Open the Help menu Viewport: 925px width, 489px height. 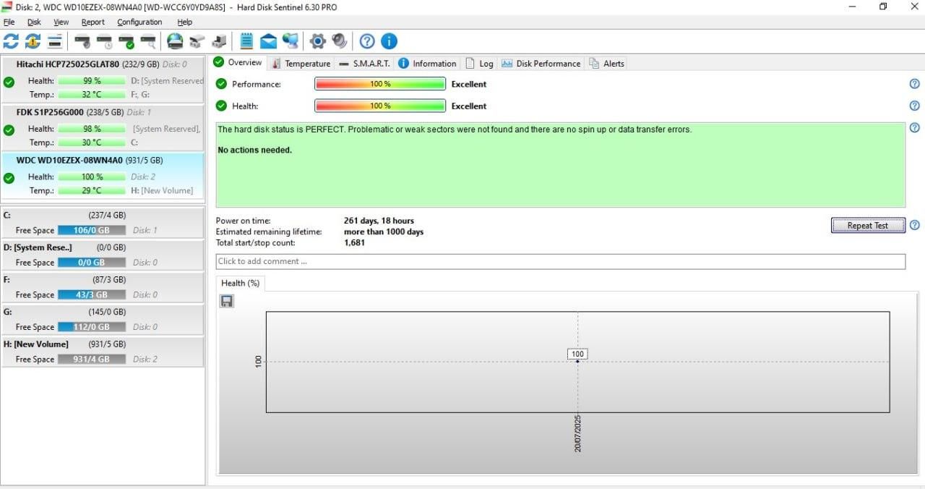click(184, 22)
